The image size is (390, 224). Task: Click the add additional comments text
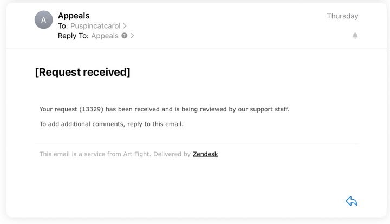click(x=111, y=124)
